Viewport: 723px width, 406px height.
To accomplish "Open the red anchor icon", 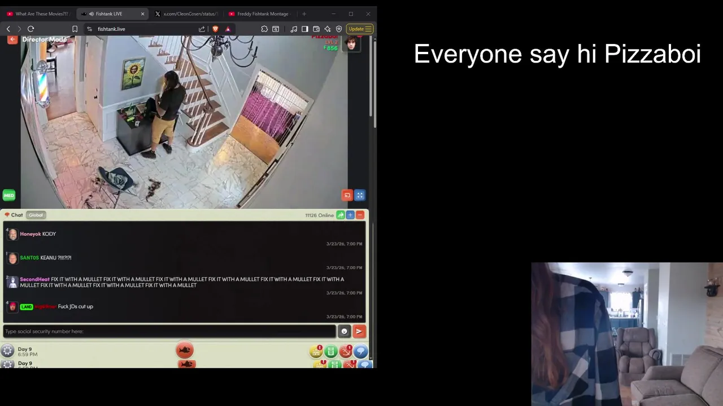I will pos(346,352).
